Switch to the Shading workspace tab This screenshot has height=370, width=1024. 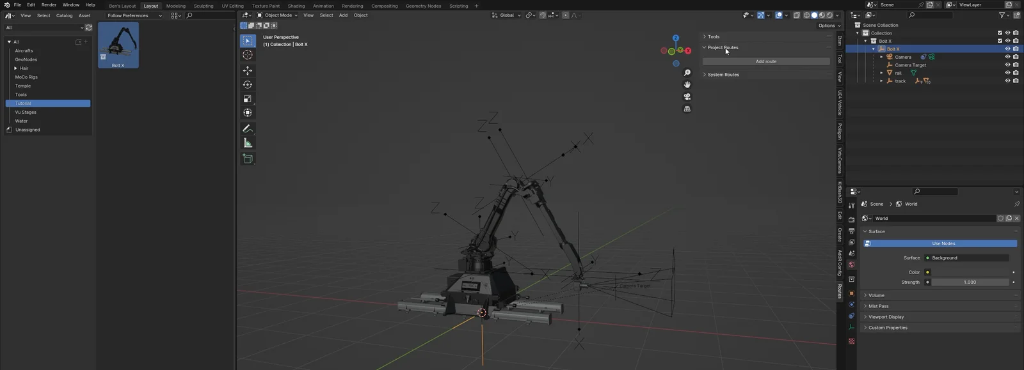(x=296, y=6)
